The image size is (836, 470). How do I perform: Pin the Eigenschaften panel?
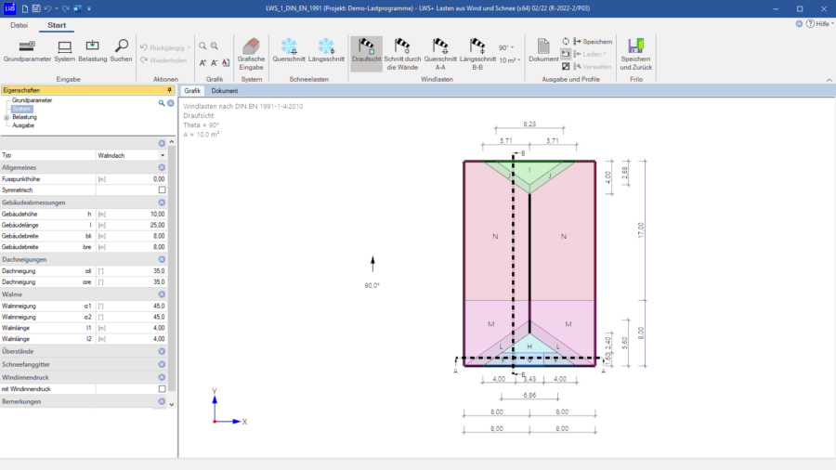coord(168,91)
